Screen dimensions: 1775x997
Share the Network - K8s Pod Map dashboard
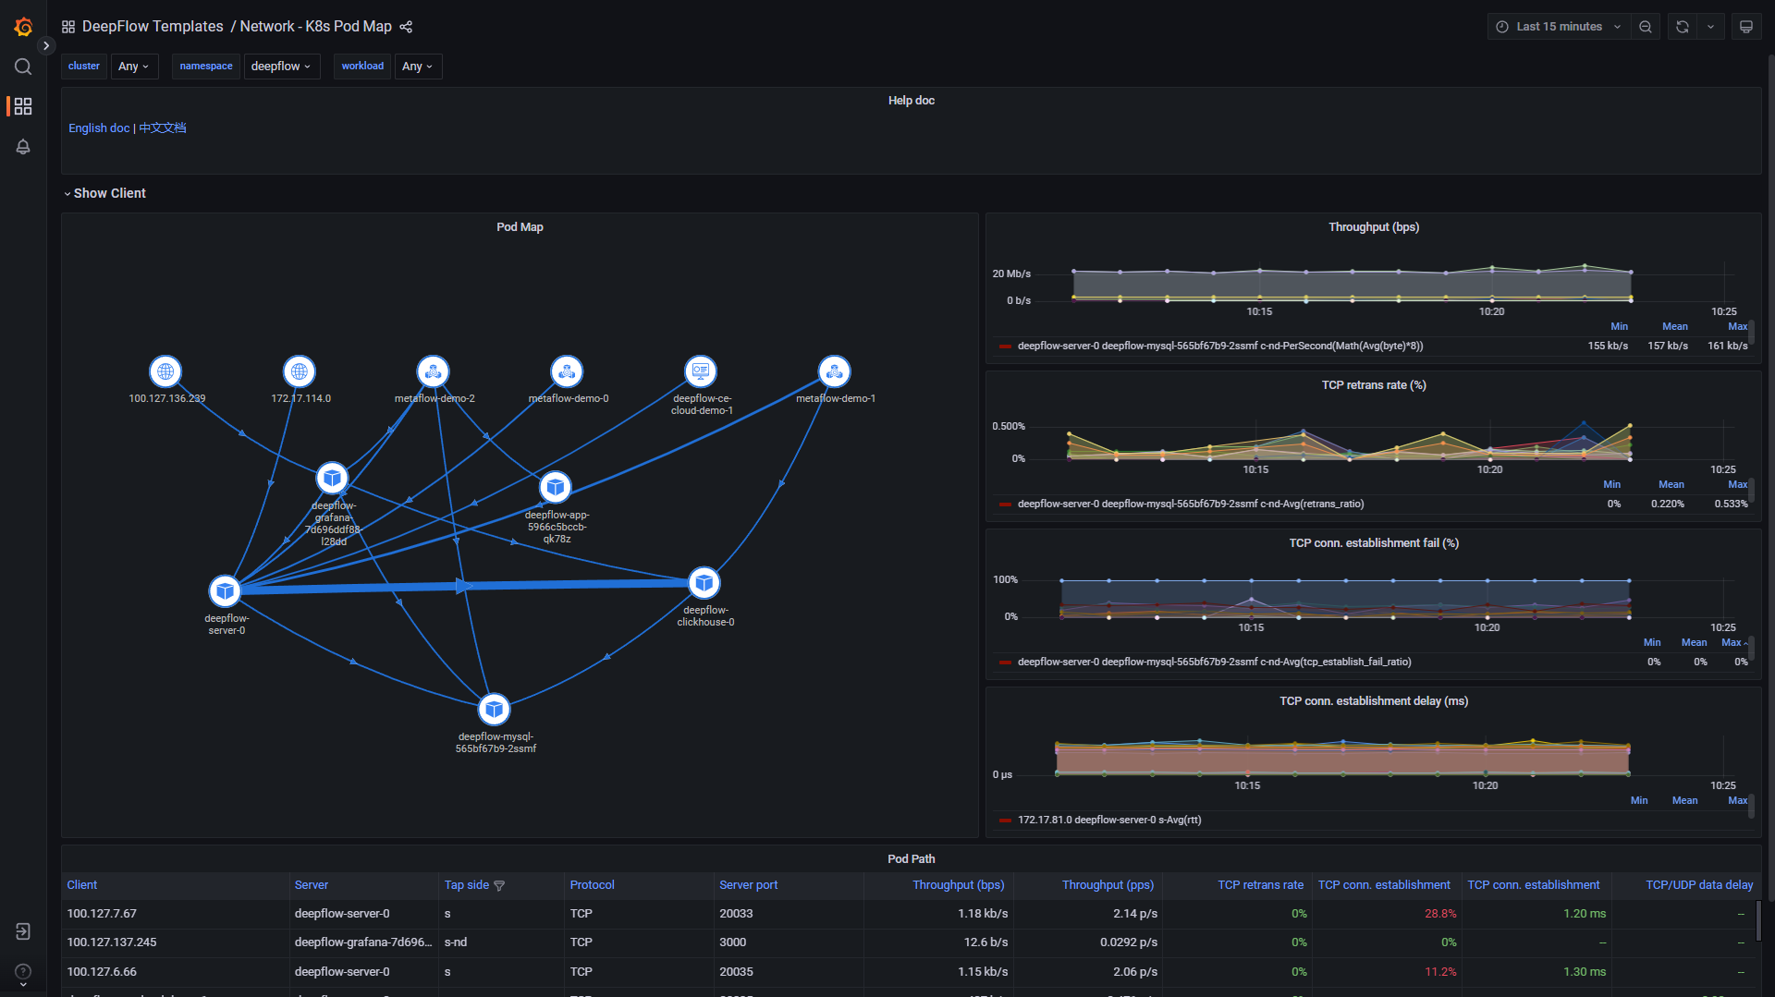(406, 27)
